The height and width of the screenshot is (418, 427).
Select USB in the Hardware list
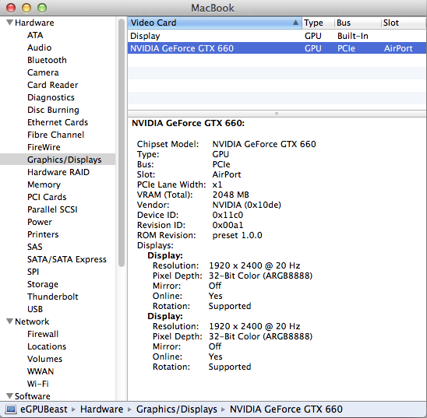click(35, 309)
